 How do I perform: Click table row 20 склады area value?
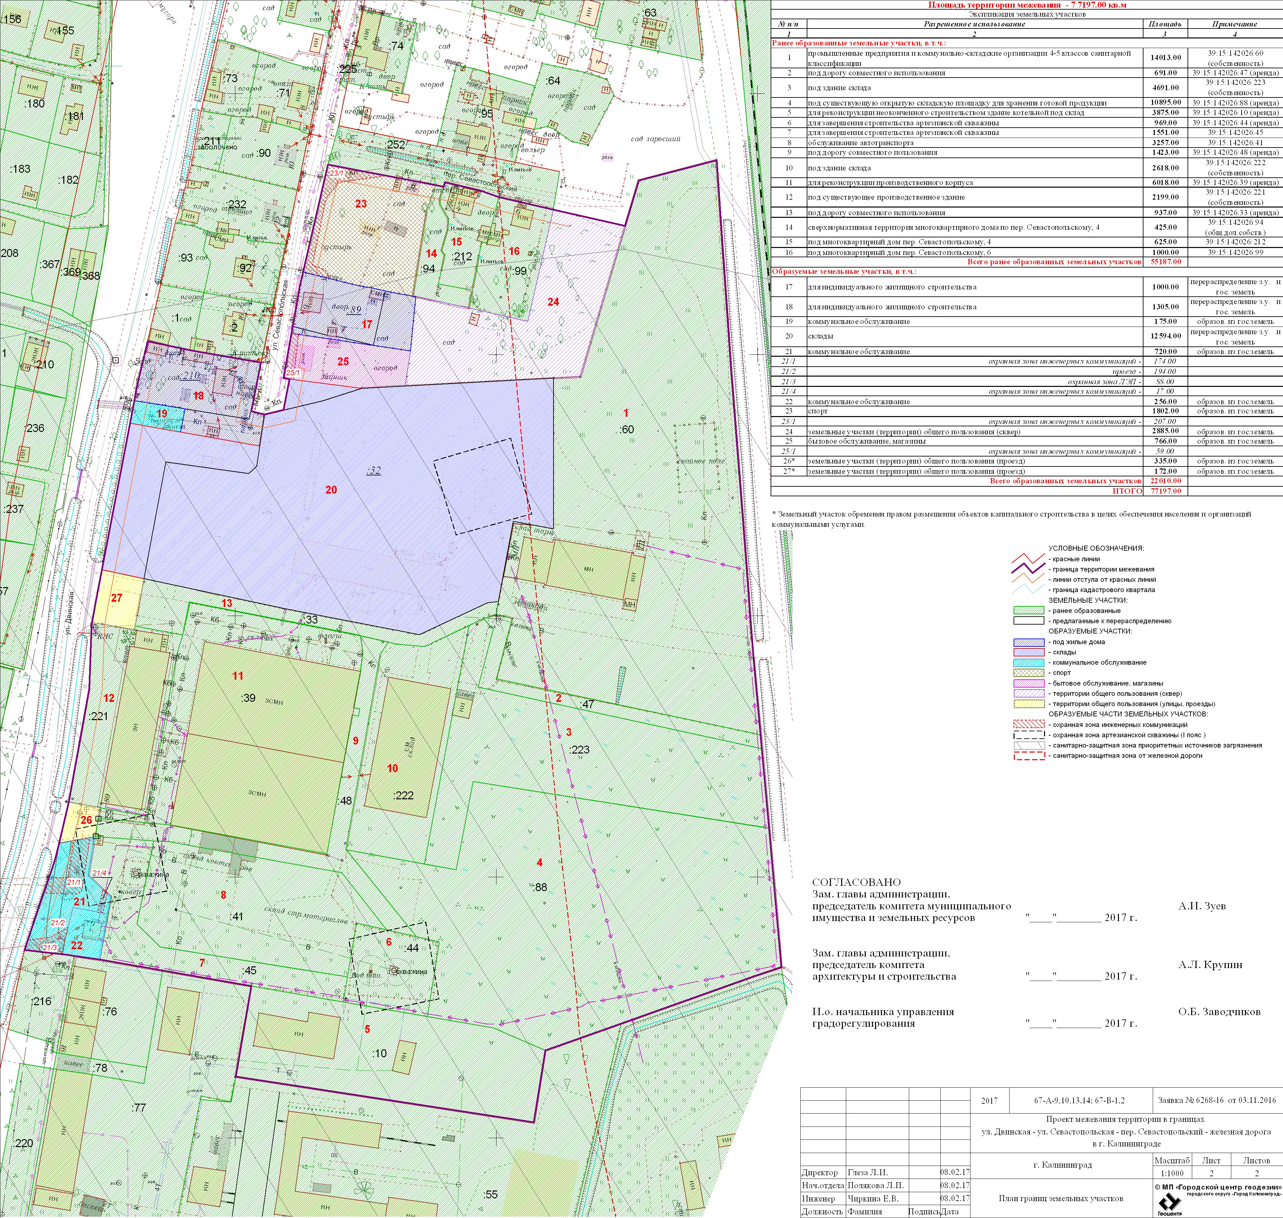(x=1165, y=336)
